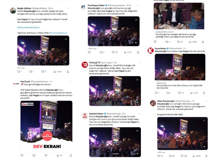216x166 pixels.
Task: Open Yeni İzmir's DEV EKRAN image
Action: (46, 127)
